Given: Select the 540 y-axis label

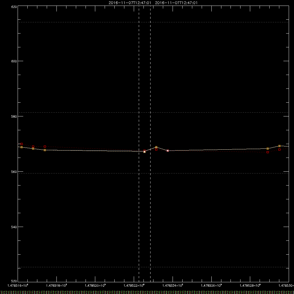Looking at the screenshot, I should (14, 227).
